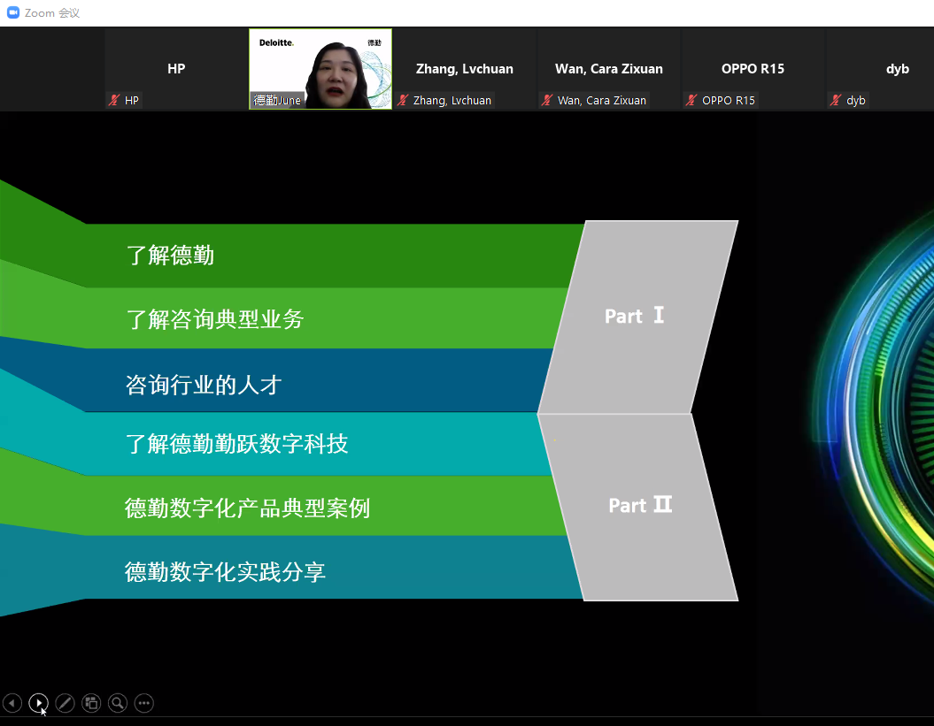
Task: Click the Part II chevron shape on the slide
Action: [639, 506]
